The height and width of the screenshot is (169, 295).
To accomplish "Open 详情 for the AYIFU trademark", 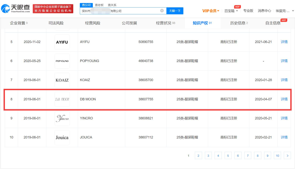I will pyautogui.click(x=284, y=42).
